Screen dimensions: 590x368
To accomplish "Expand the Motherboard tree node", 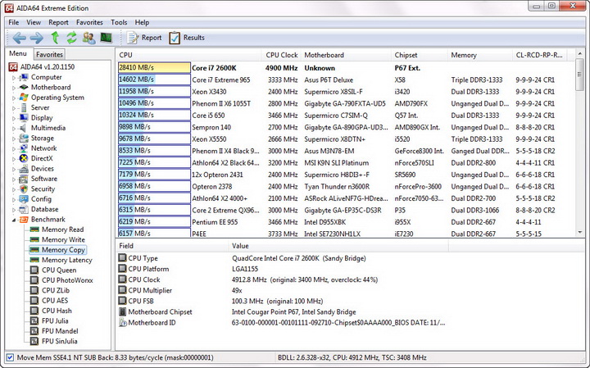I will click(14, 88).
